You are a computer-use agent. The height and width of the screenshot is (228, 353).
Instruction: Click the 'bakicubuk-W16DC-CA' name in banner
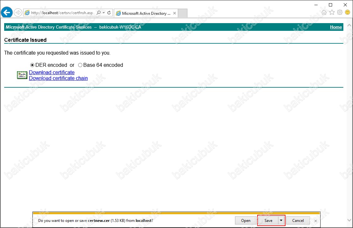pos(120,27)
